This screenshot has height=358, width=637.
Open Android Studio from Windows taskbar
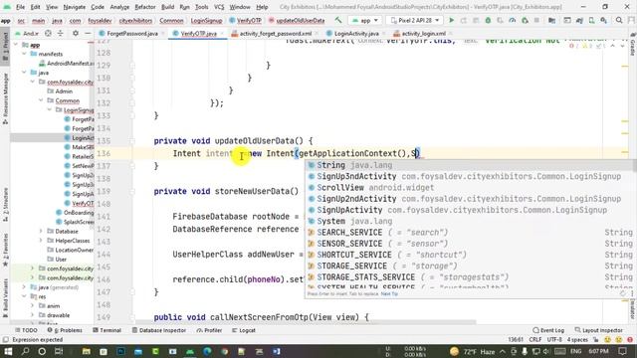pos(190,351)
